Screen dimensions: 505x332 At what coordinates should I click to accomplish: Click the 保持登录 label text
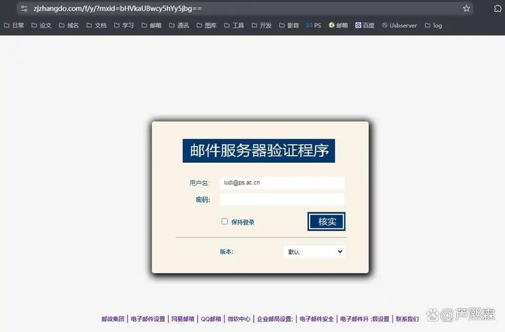(x=243, y=222)
